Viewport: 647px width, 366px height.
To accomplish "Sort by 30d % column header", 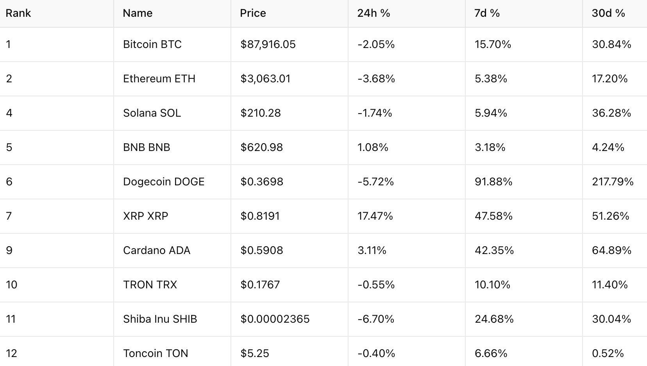I will tap(608, 13).
